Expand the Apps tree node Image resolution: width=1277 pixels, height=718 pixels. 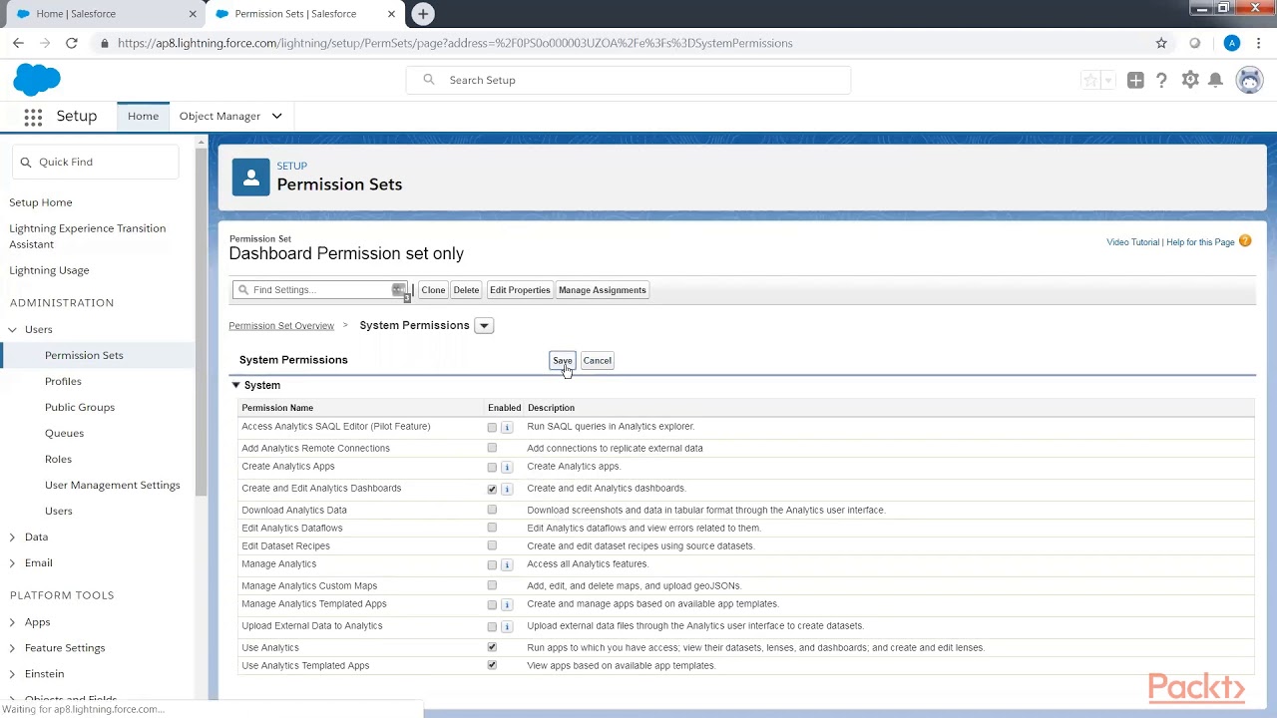(13, 622)
